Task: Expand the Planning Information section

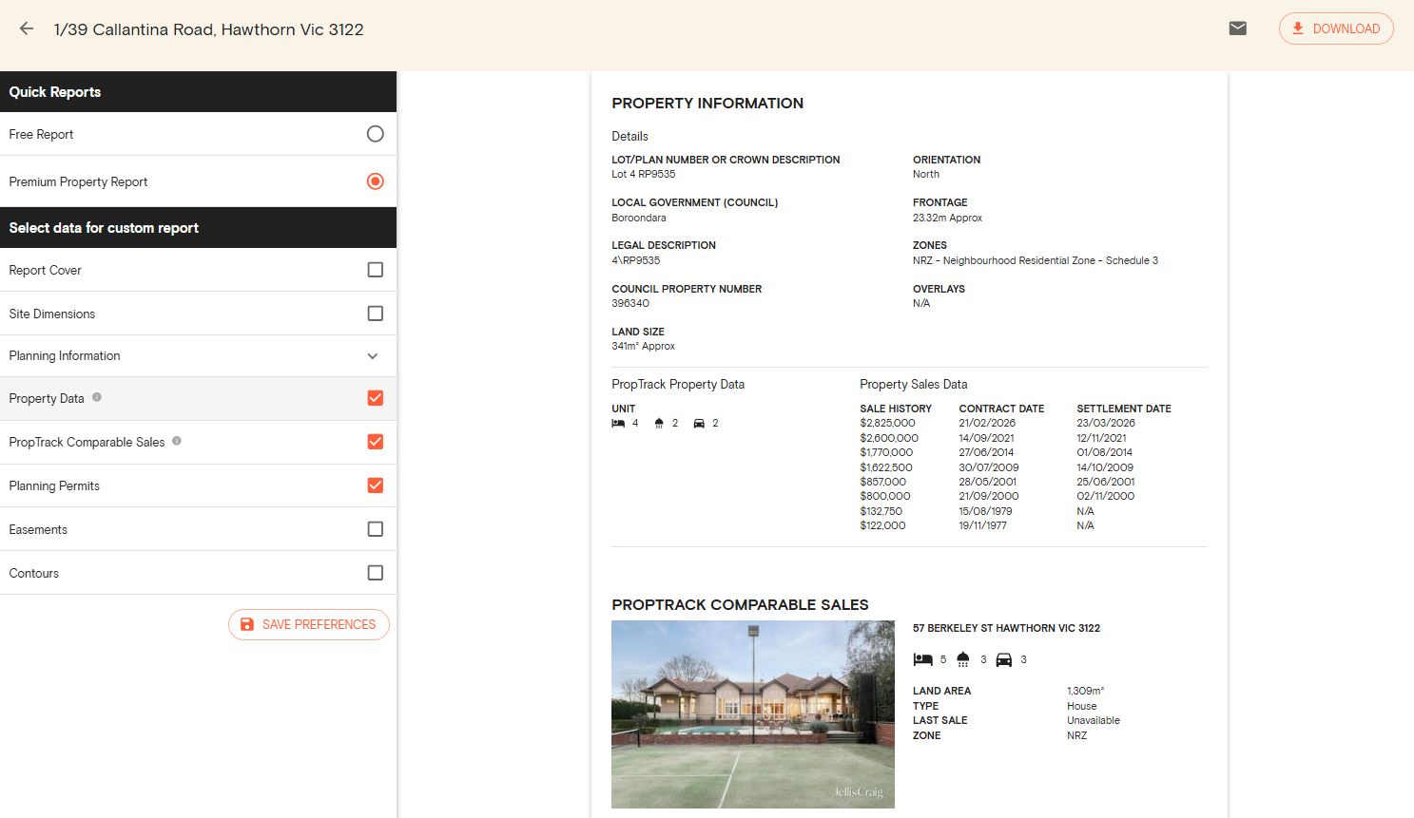Action: pos(373,356)
